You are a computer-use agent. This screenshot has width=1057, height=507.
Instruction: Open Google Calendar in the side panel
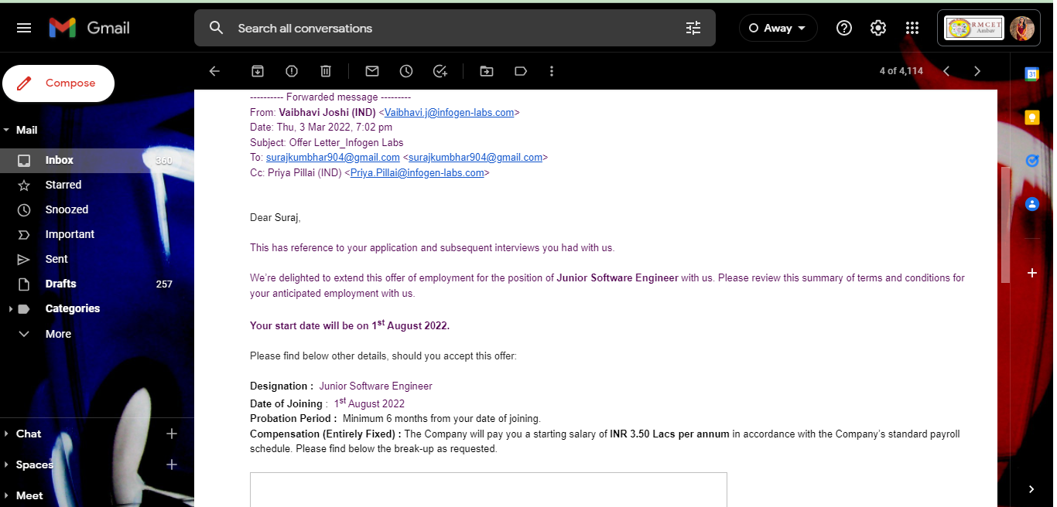tap(1031, 74)
